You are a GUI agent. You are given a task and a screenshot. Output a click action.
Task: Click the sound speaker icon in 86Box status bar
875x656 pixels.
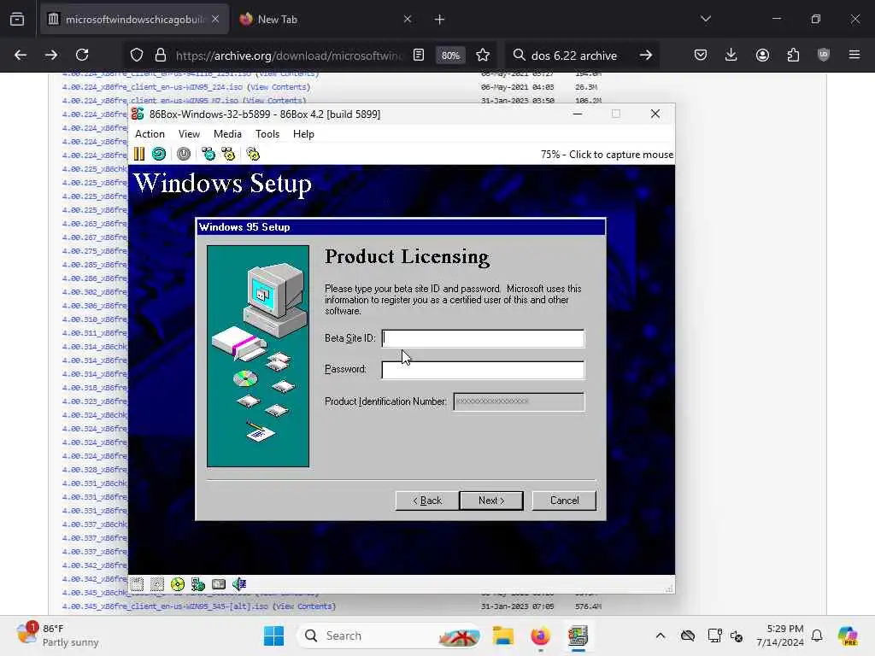[239, 584]
